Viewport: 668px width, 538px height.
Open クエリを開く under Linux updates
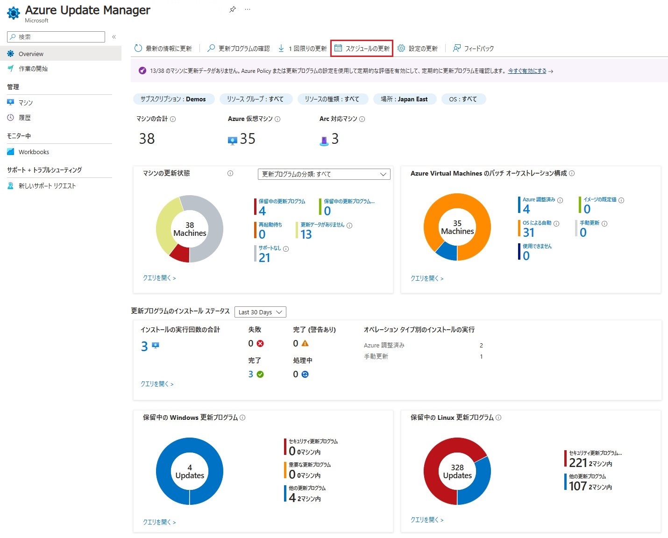[427, 520]
